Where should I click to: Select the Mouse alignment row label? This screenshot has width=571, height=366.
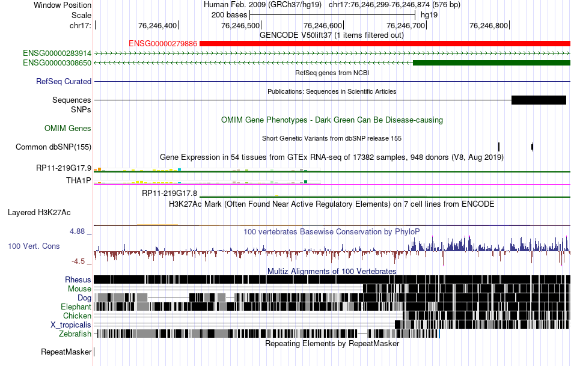coord(79,289)
